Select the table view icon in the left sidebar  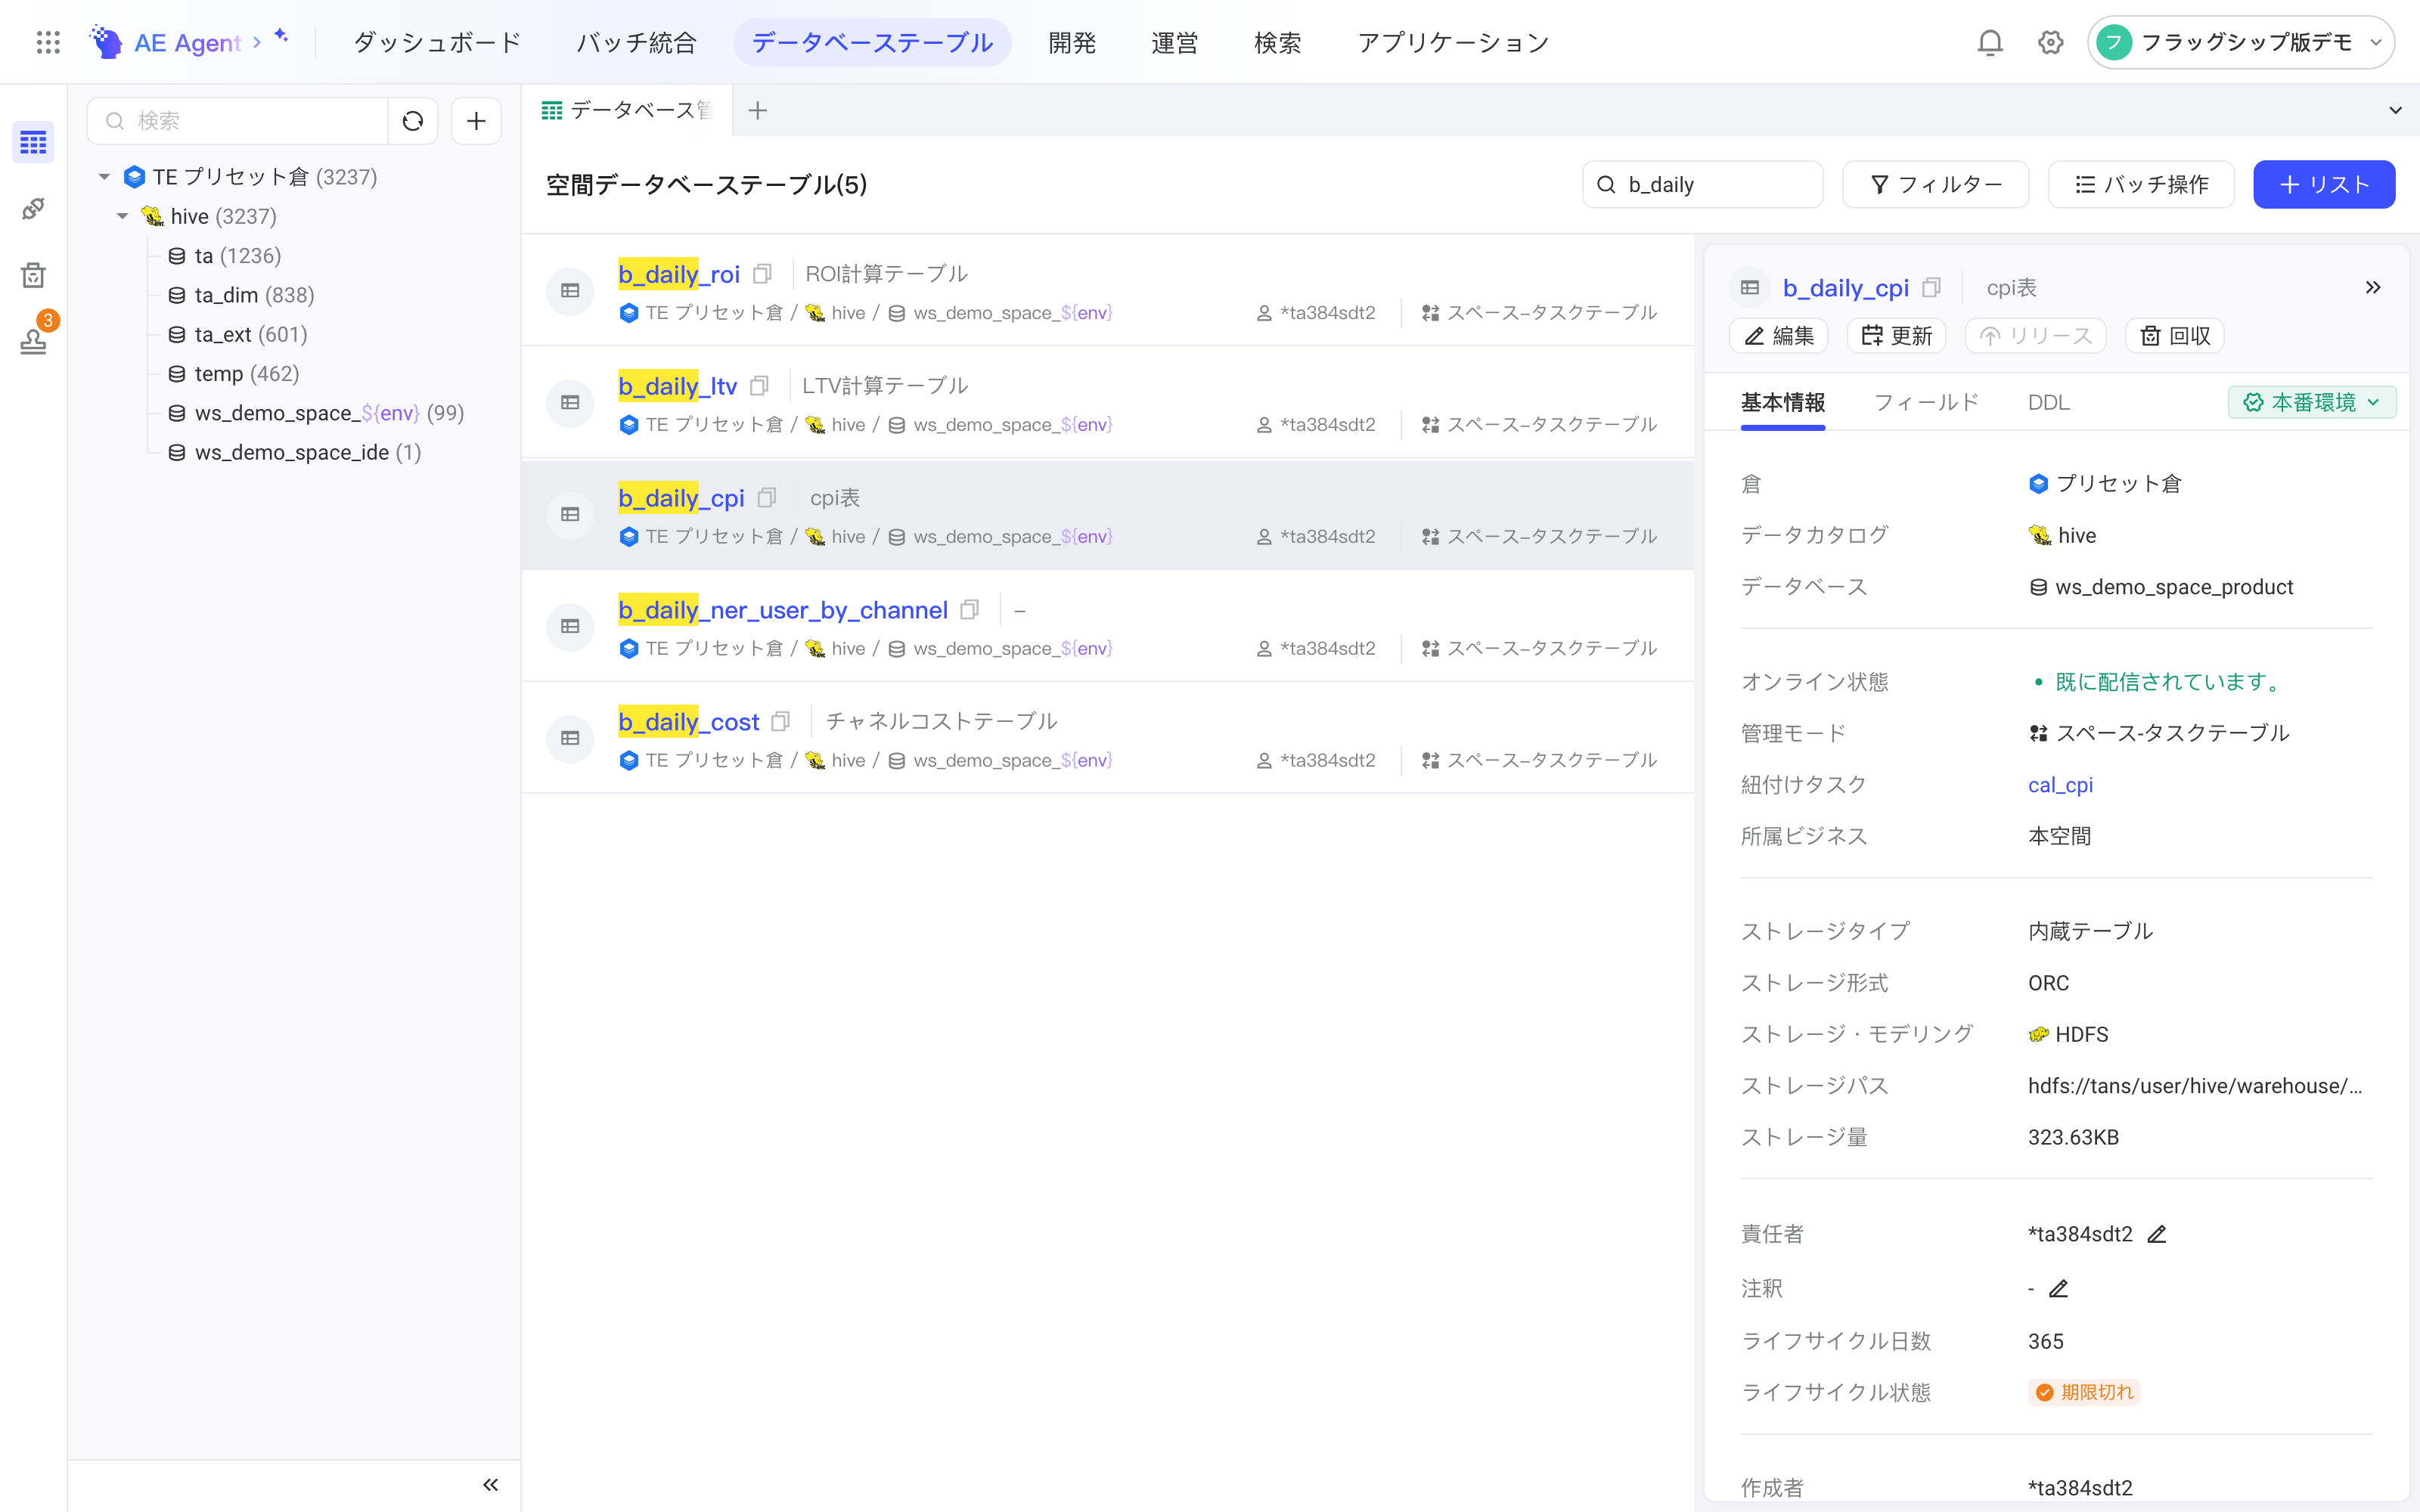click(x=33, y=142)
